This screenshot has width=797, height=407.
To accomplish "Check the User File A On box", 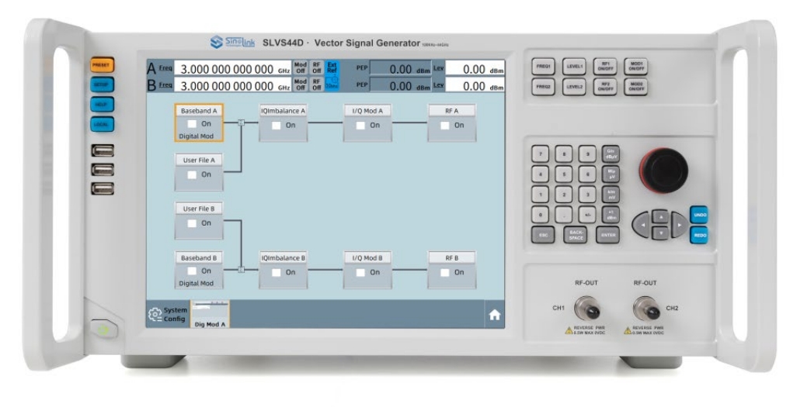I will [x=192, y=174].
